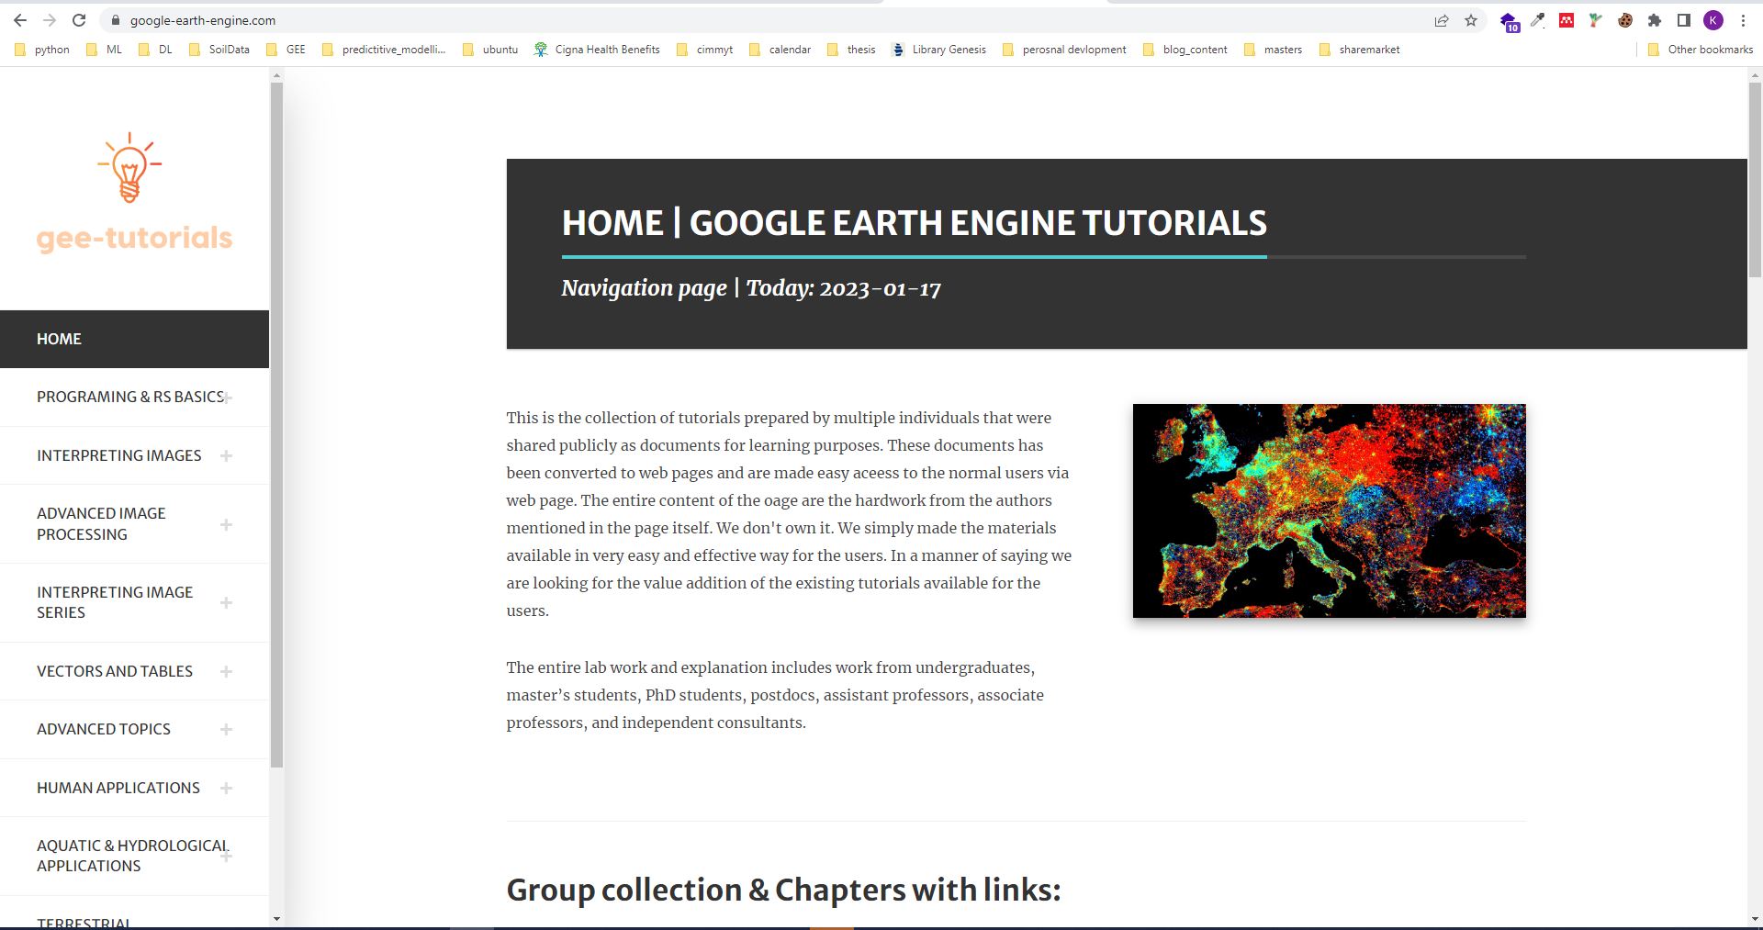
Task: Open the ML bookmarks folder
Action: (x=104, y=50)
